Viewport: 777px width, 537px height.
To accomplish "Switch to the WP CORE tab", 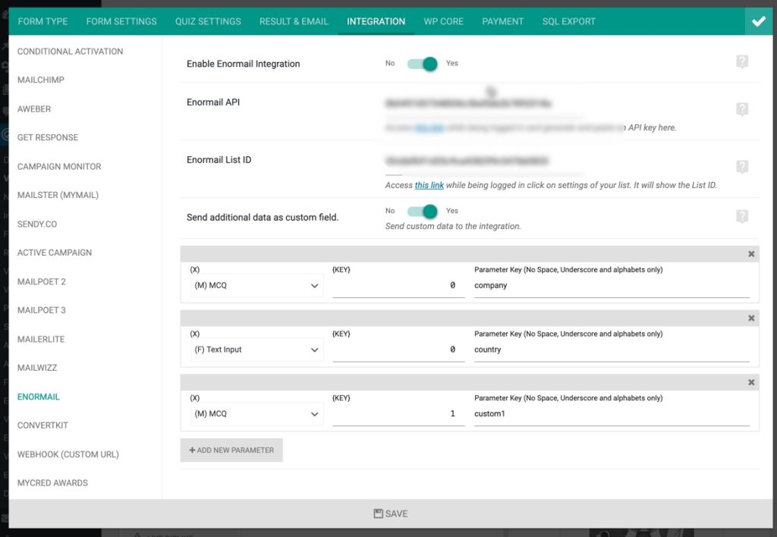I will point(443,21).
